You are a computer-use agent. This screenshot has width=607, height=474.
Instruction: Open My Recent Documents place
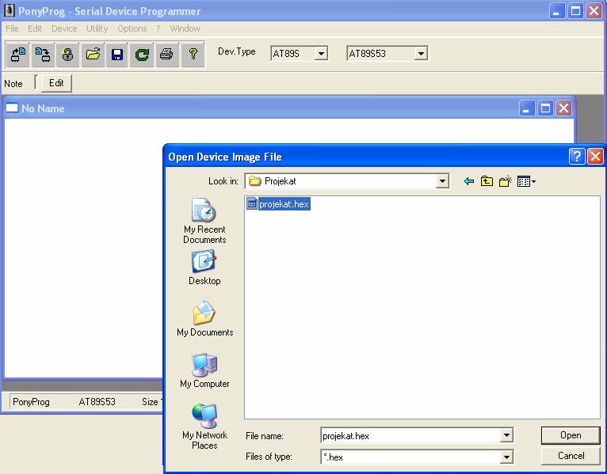click(x=204, y=221)
